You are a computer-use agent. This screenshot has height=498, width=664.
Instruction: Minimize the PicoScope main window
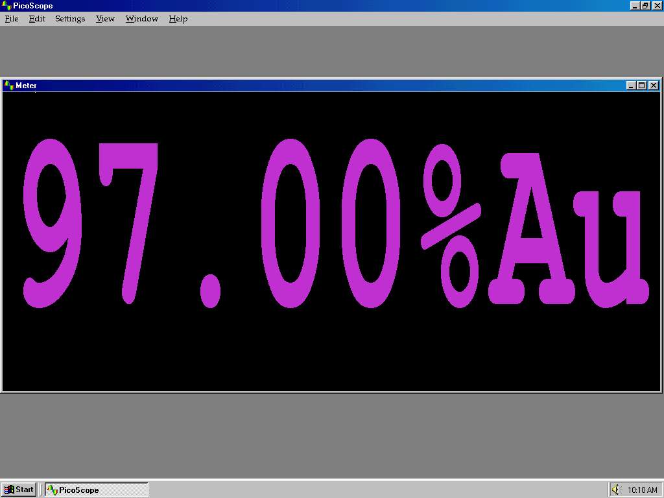coord(634,5)
